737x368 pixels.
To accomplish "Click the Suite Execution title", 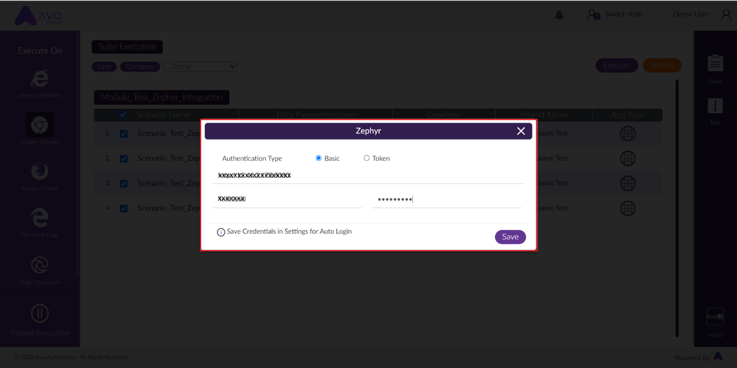I will pos(127,46).
